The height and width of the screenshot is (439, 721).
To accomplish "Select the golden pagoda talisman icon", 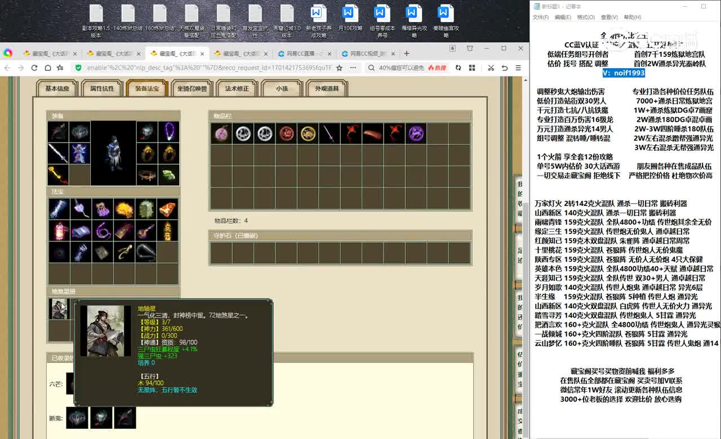I will coord(168,230).
